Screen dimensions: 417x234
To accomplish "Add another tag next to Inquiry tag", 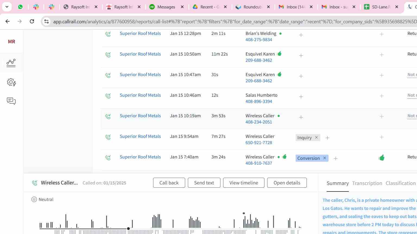I will click(327, 138).
